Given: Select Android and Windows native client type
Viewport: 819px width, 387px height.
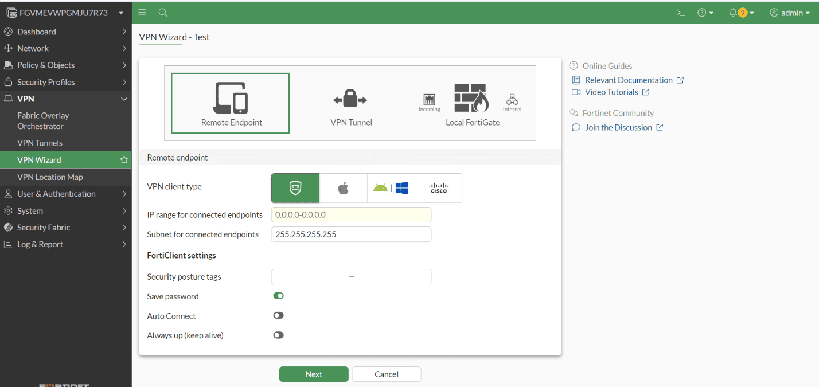Looking at the screenshot, I should (x=391, y=188).
